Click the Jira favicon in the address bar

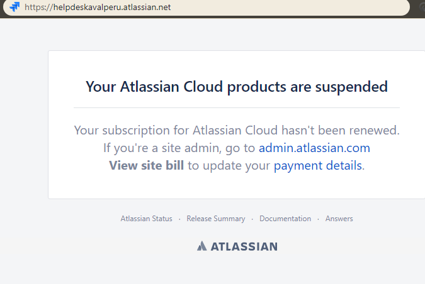[x=14, y=7]
